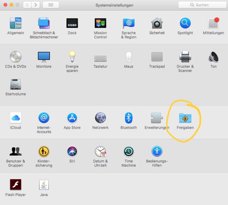Open Flash Player preferences
The image size is (228, 205).
tap(16, 185)
